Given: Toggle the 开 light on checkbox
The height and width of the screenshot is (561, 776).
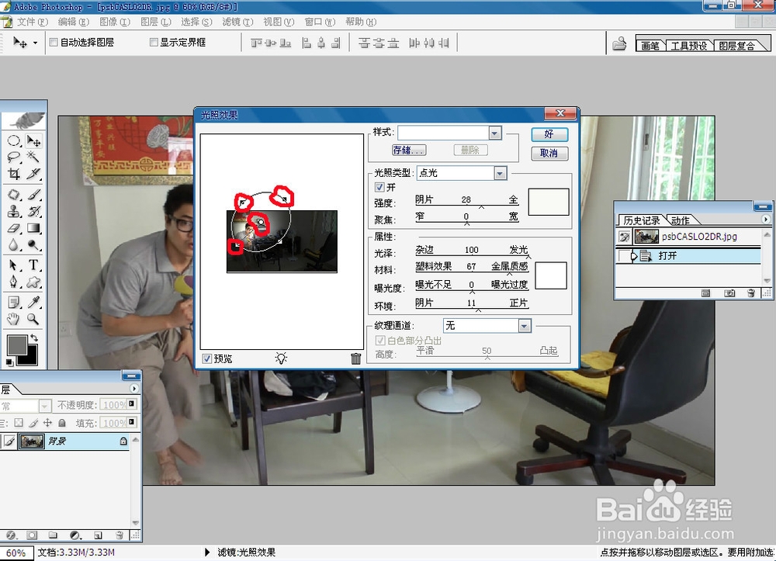Looking at the screenshot, I should click(x=379, y=186).
